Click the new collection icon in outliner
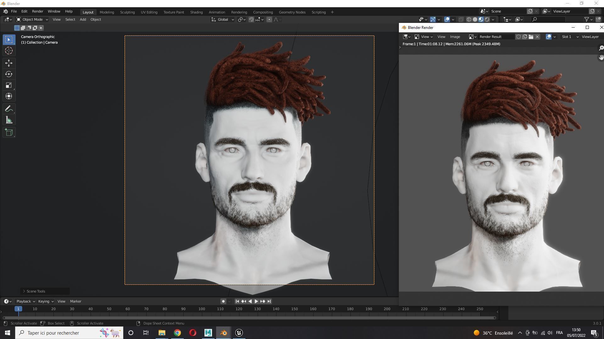Image resolution: width=604 pixels, height=339 pixels. click(x=598, y=19)
